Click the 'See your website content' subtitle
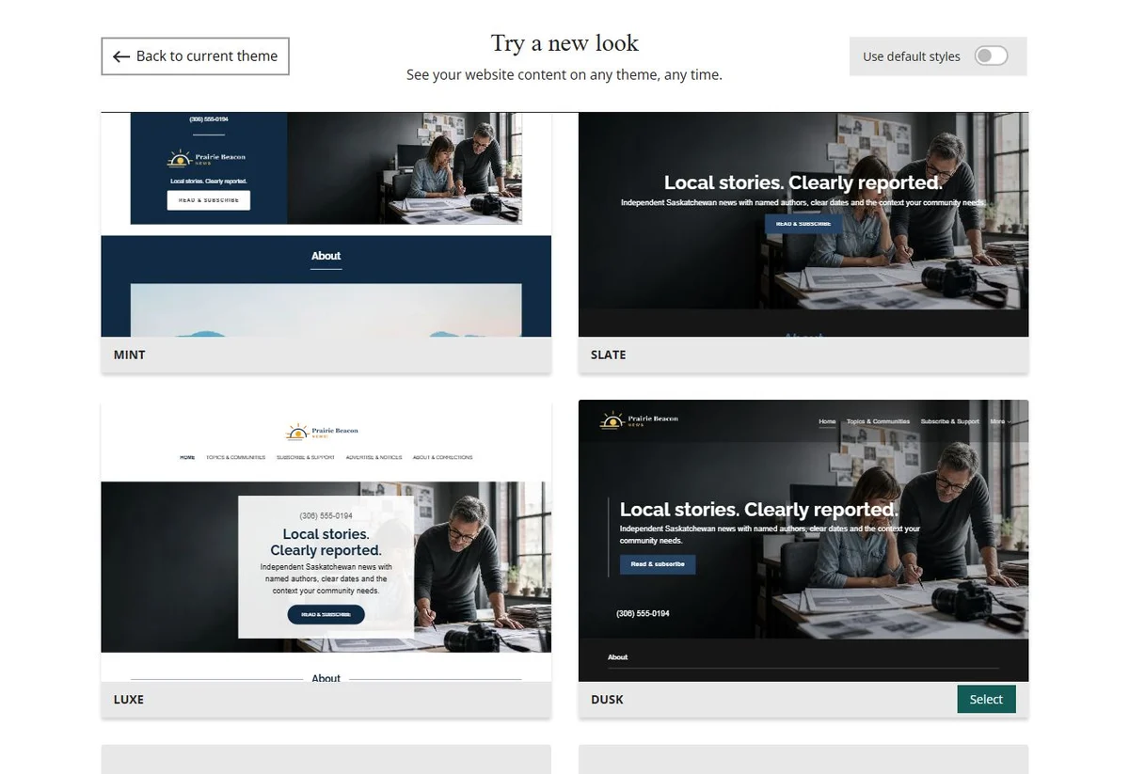The width and height of the screenshot is (1129, 774). (x=564, y=74)
